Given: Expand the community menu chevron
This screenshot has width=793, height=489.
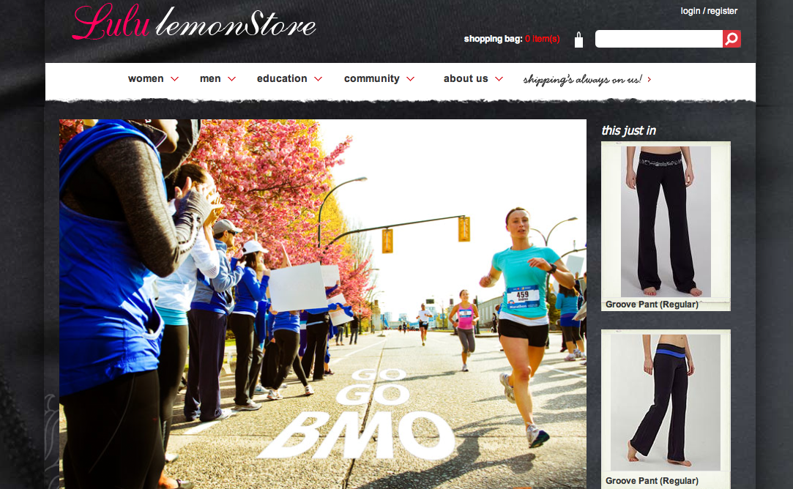Looking at the screenshot, I should (410, 79).
